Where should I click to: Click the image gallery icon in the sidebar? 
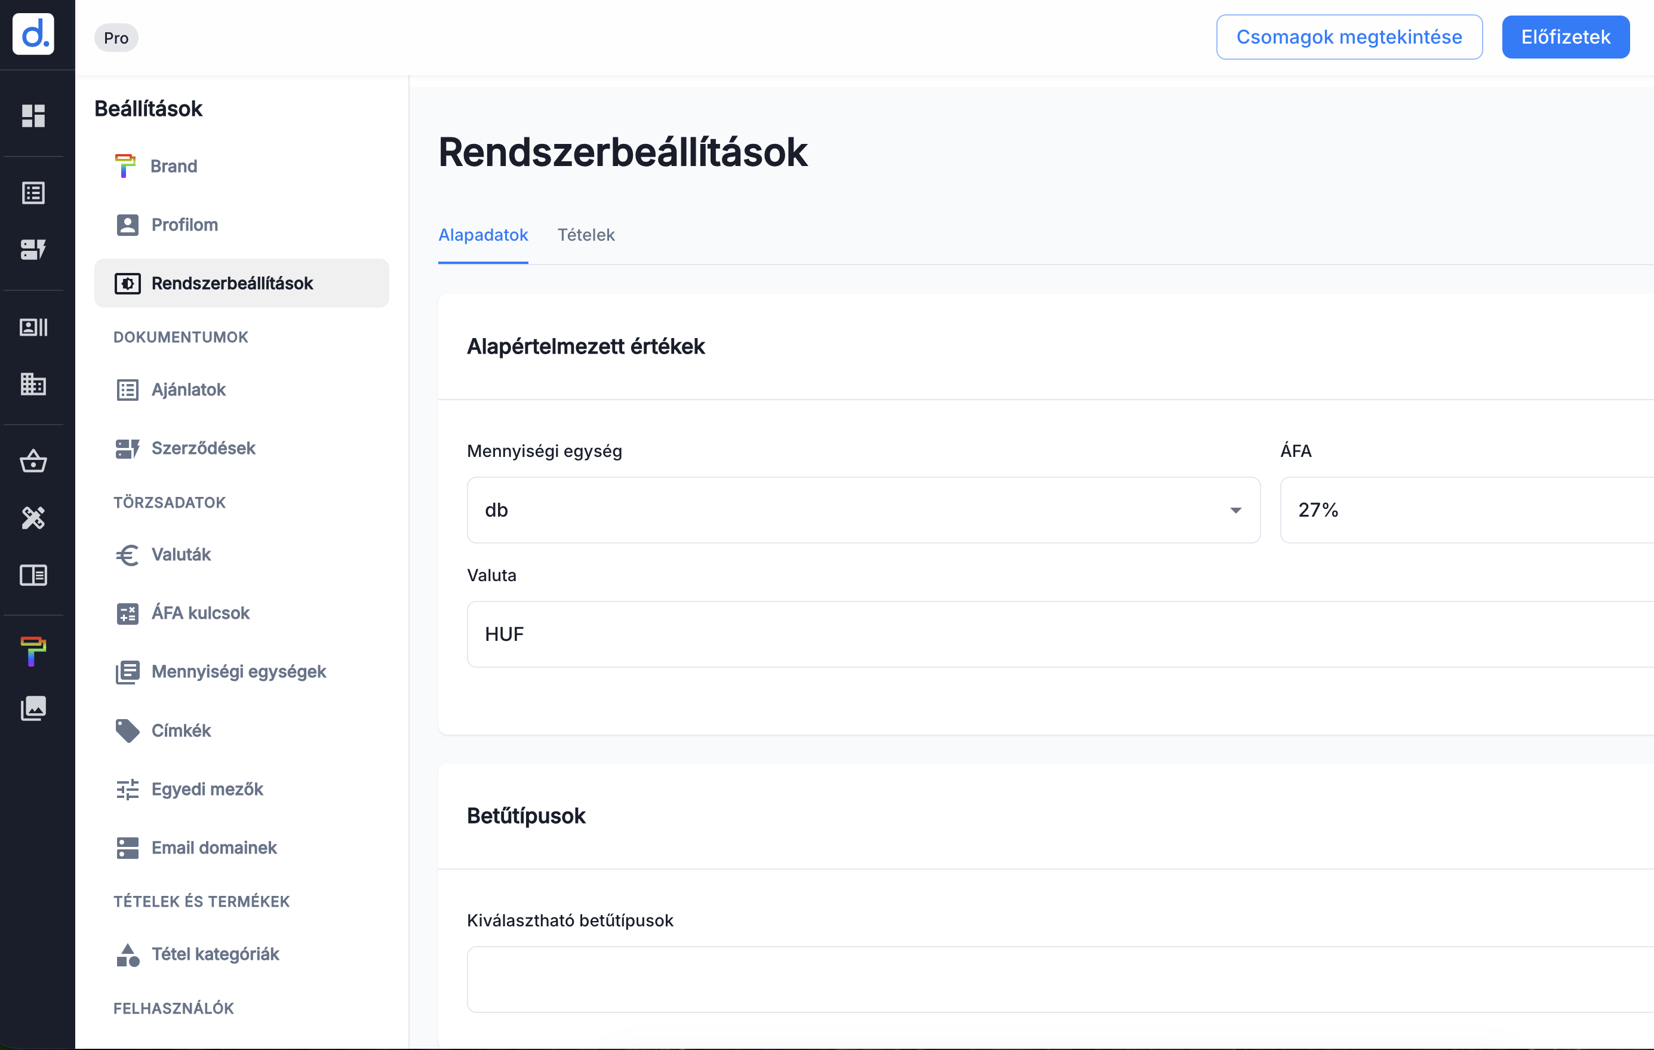33,708
